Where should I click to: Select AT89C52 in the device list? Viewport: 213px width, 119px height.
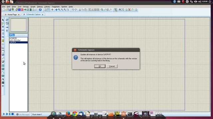[x=19, y=38]
